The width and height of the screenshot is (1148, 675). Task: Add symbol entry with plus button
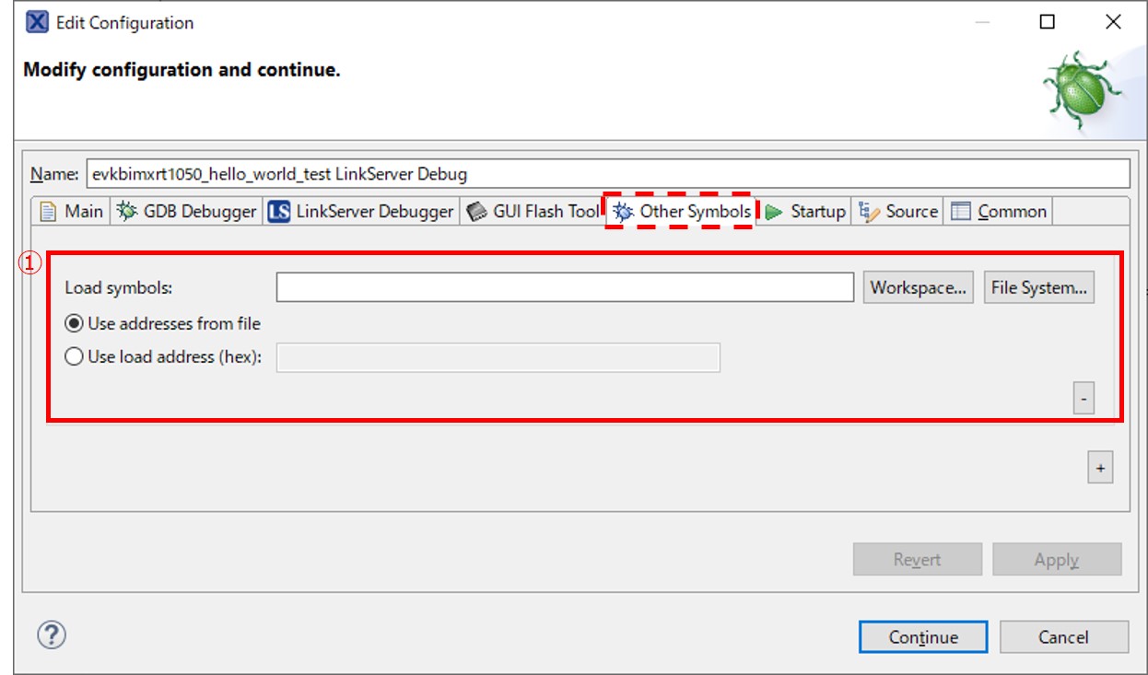tap(1100, 468)
